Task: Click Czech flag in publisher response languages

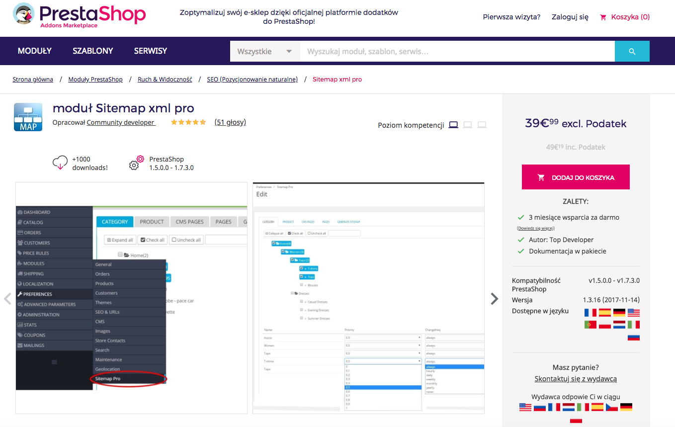Action: 612,407
